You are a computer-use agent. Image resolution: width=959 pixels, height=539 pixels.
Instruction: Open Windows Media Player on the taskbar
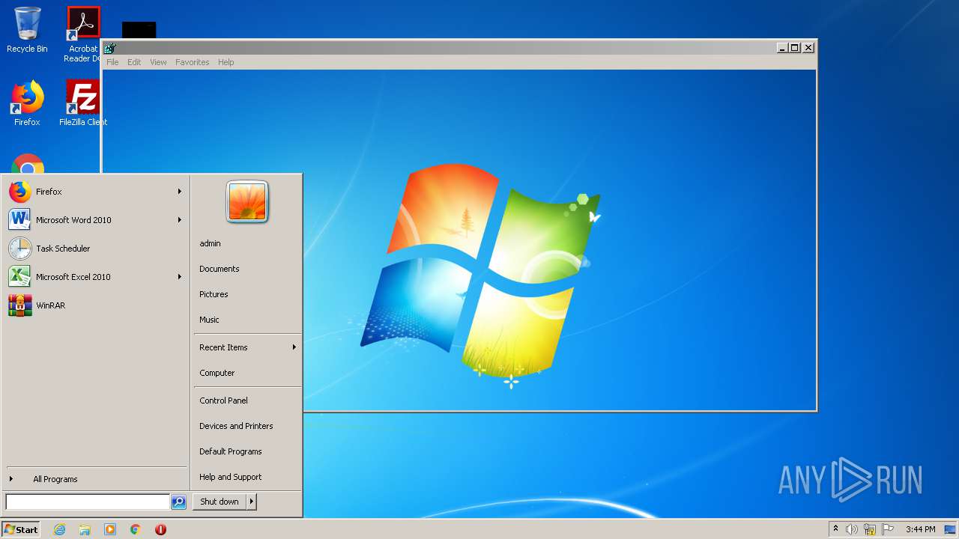[110, 529]
